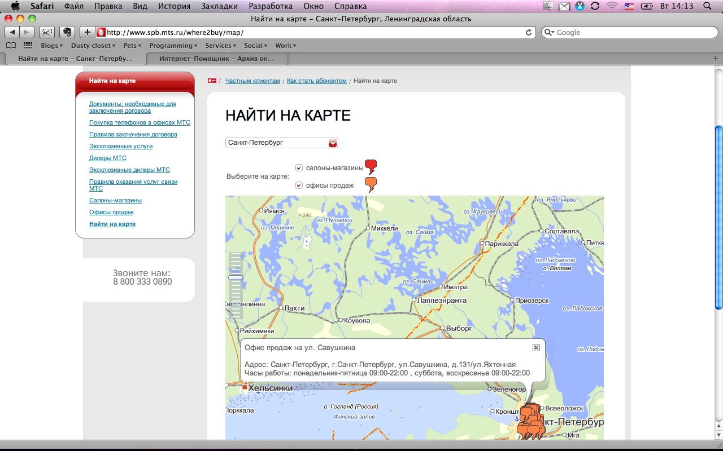Screen dimensions: 723x451
Task: Expand the Work bookmarks folder
Action: click(286, 46)
